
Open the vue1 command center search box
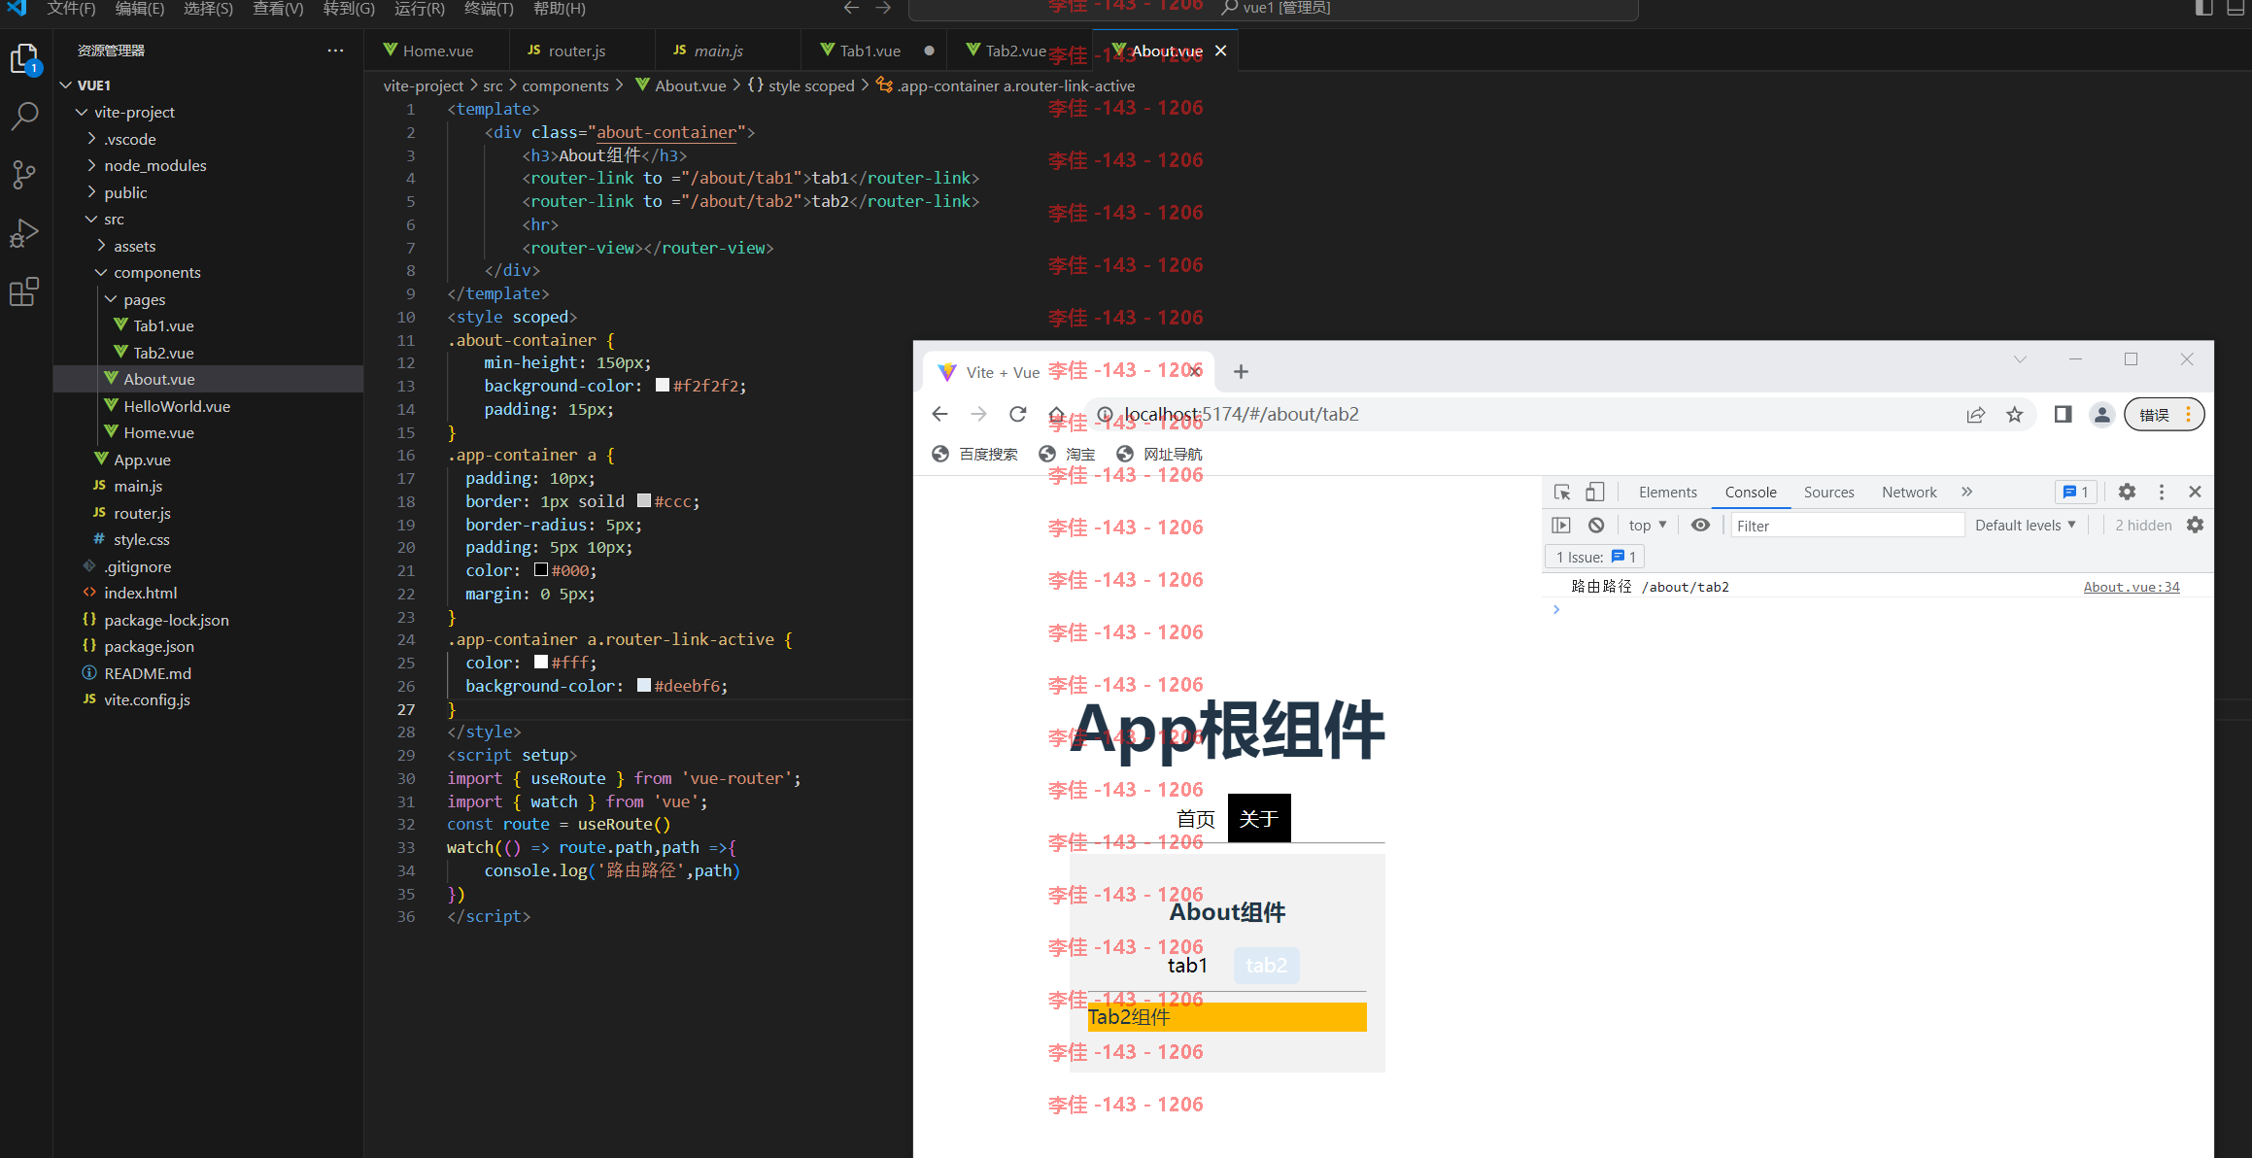pyautogui.click(x=1273, y=9)
